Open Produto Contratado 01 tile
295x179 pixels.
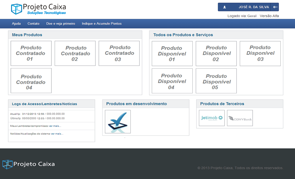31,53
